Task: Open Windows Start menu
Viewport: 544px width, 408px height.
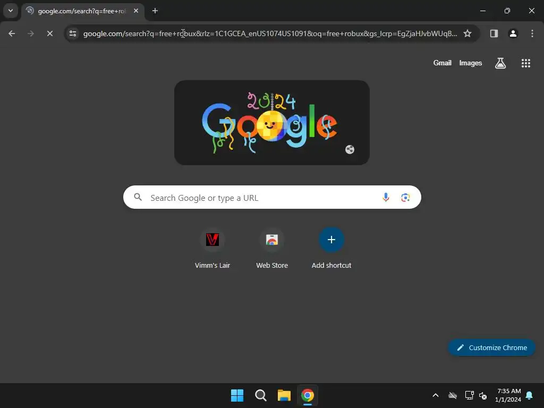Action: [237, 395]
